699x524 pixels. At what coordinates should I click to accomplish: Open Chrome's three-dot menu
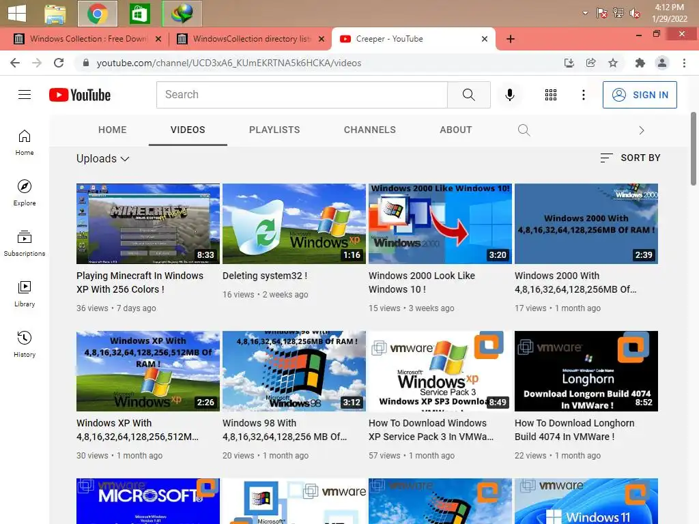(684, 63)
